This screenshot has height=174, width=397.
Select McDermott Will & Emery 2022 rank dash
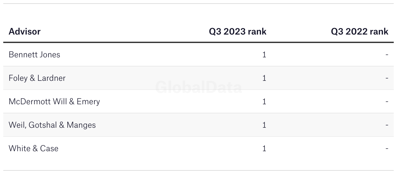[x=387, y=102]
